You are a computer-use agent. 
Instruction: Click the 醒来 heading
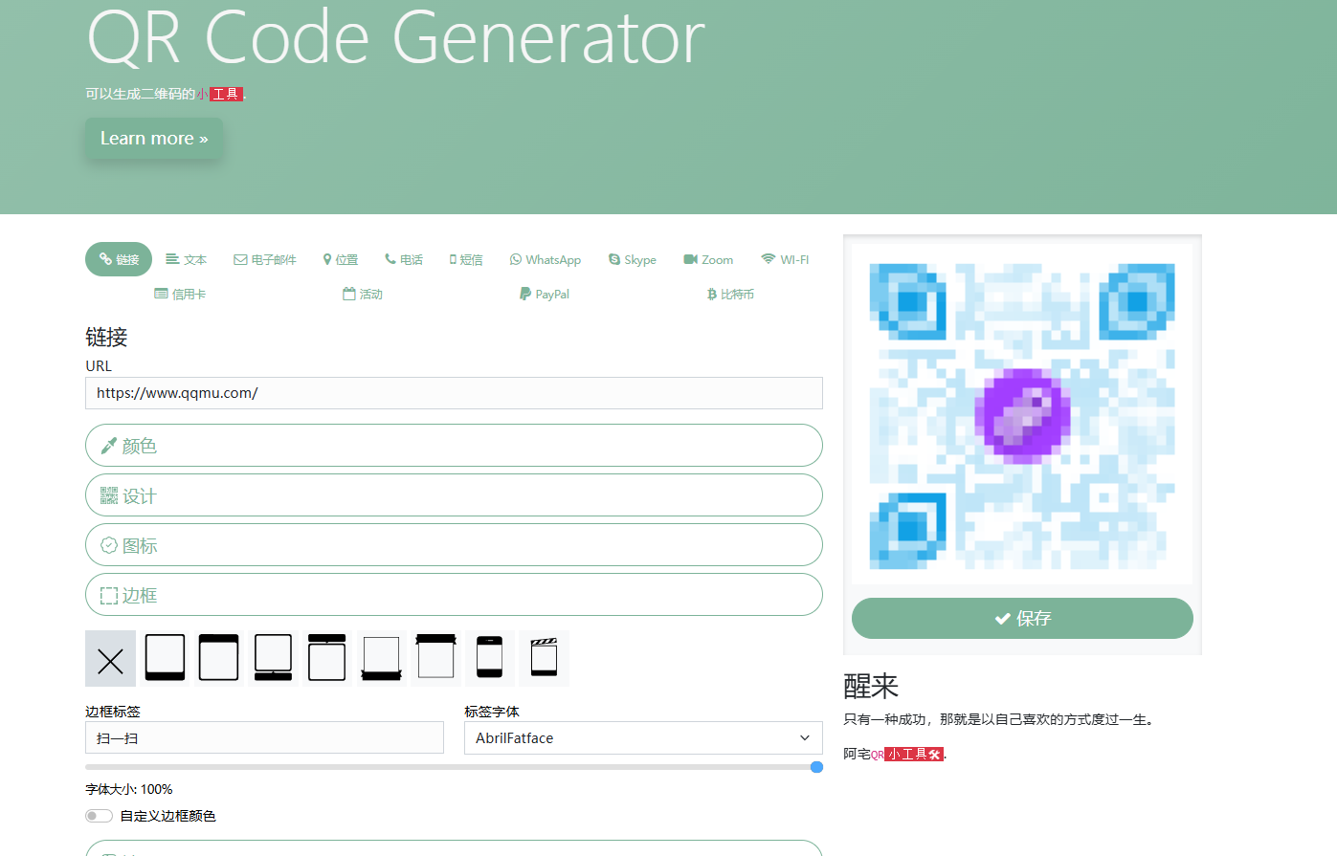tap(871, 686)
